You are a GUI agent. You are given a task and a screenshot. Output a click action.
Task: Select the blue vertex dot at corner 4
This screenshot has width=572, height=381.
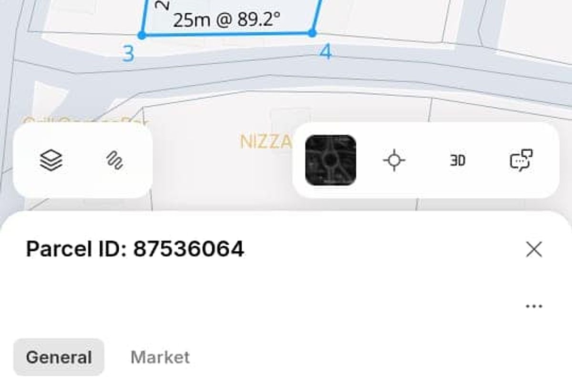312,33
